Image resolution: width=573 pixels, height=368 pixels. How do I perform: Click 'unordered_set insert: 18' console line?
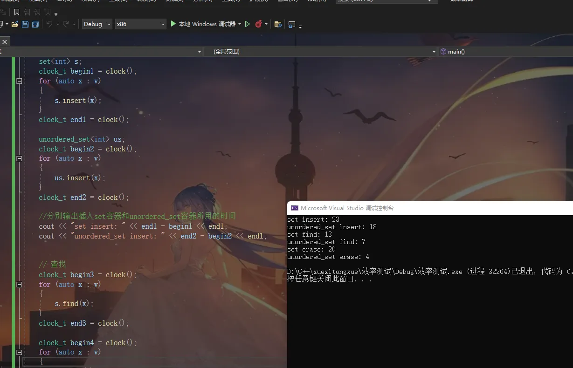point(332,227)
